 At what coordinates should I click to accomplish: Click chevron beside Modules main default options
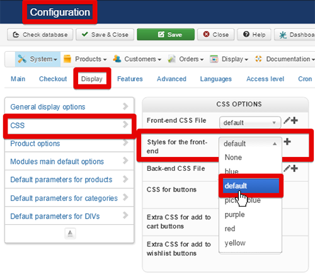coord(125,161)
